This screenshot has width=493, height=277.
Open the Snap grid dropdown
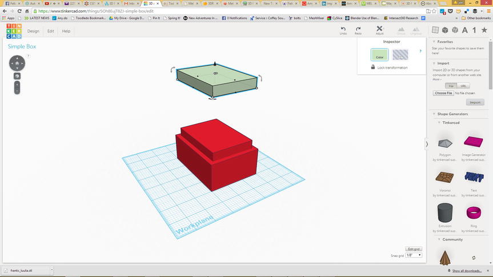(x=414, y=255)
